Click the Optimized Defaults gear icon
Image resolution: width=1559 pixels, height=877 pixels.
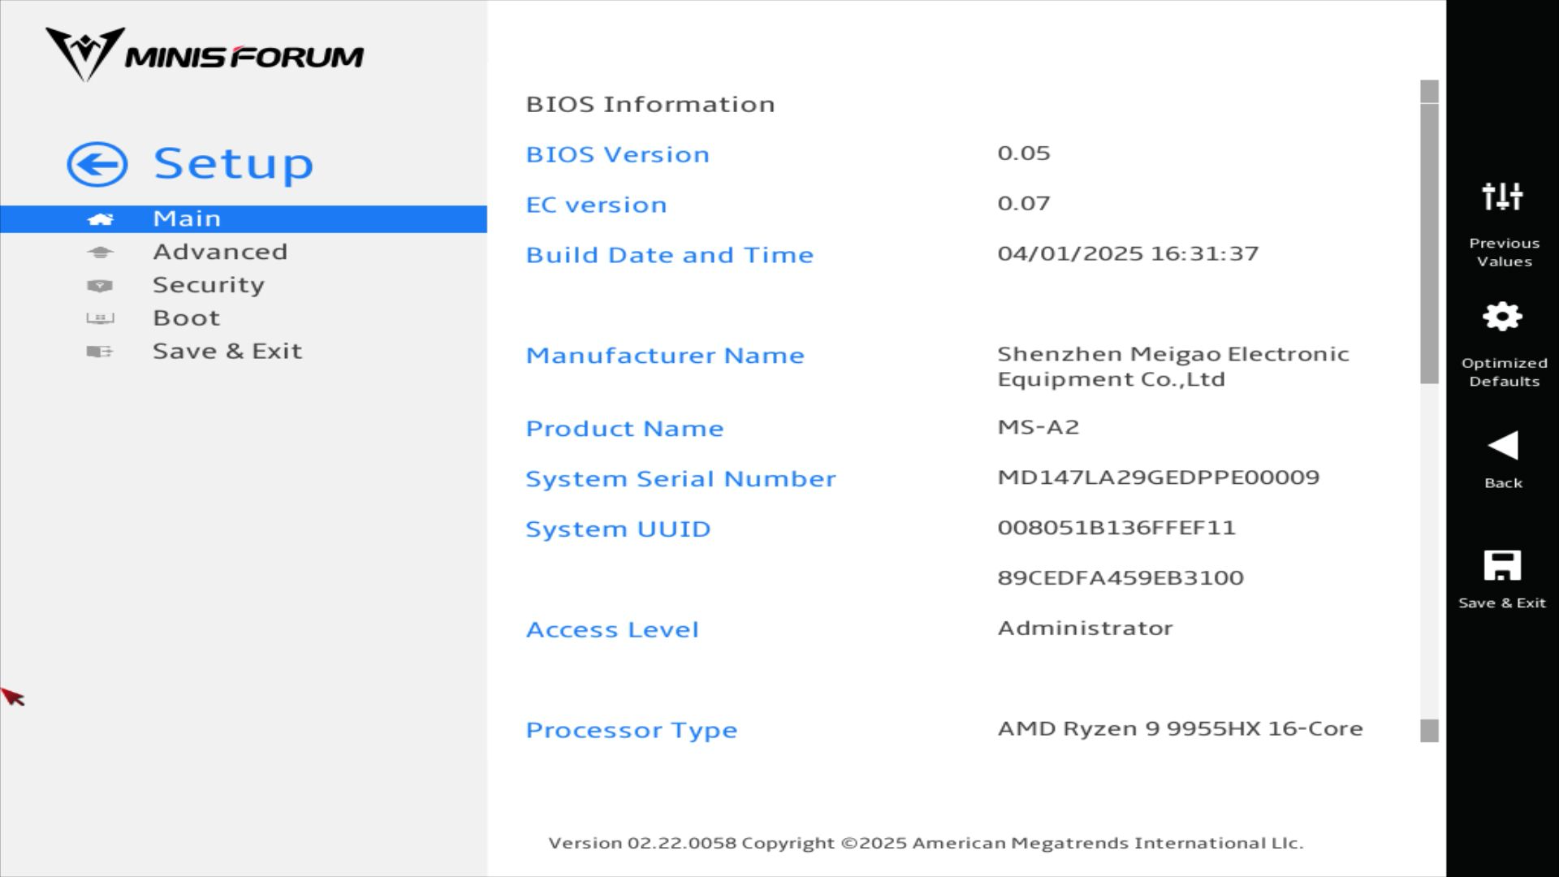(1502, 317)
